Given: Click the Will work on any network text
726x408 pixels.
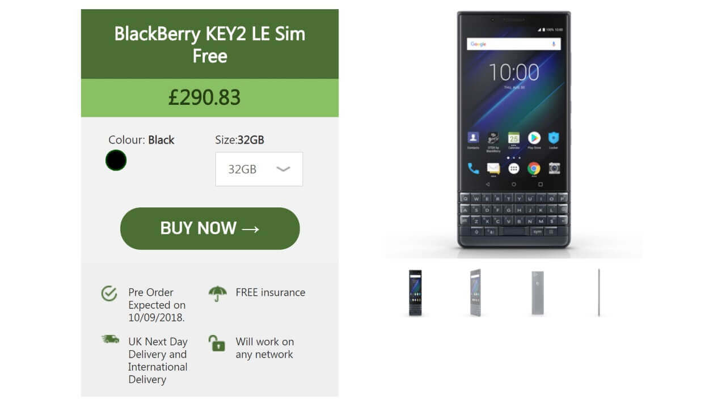Looking at the screenshot, I should click(265, 348).
